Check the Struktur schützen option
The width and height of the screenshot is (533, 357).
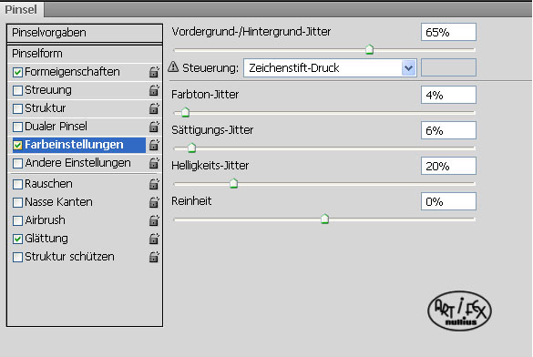click(x=17, y=257)
